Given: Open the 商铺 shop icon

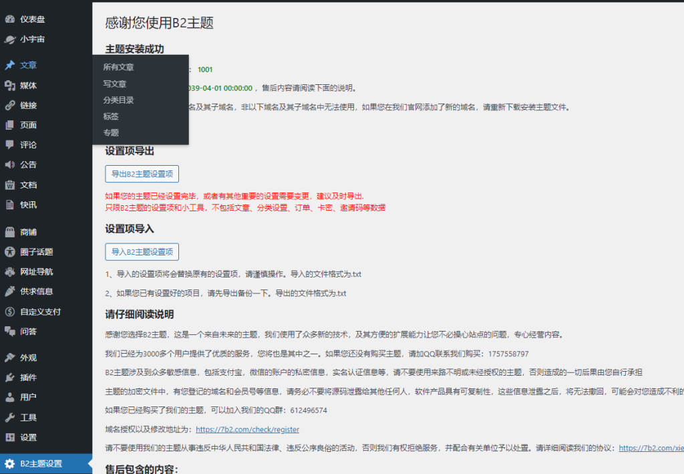Looking at the screenshot, I should (8, 233).
